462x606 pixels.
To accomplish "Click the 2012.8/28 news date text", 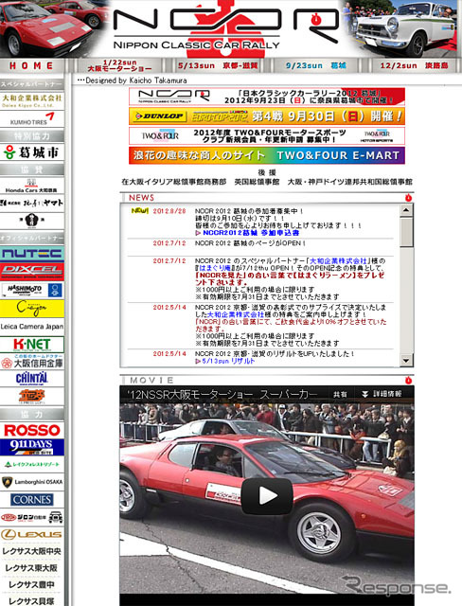I will pos(169,211).
